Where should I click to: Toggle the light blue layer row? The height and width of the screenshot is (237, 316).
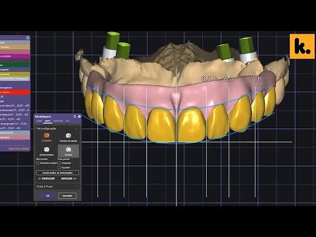coord(14,133)
